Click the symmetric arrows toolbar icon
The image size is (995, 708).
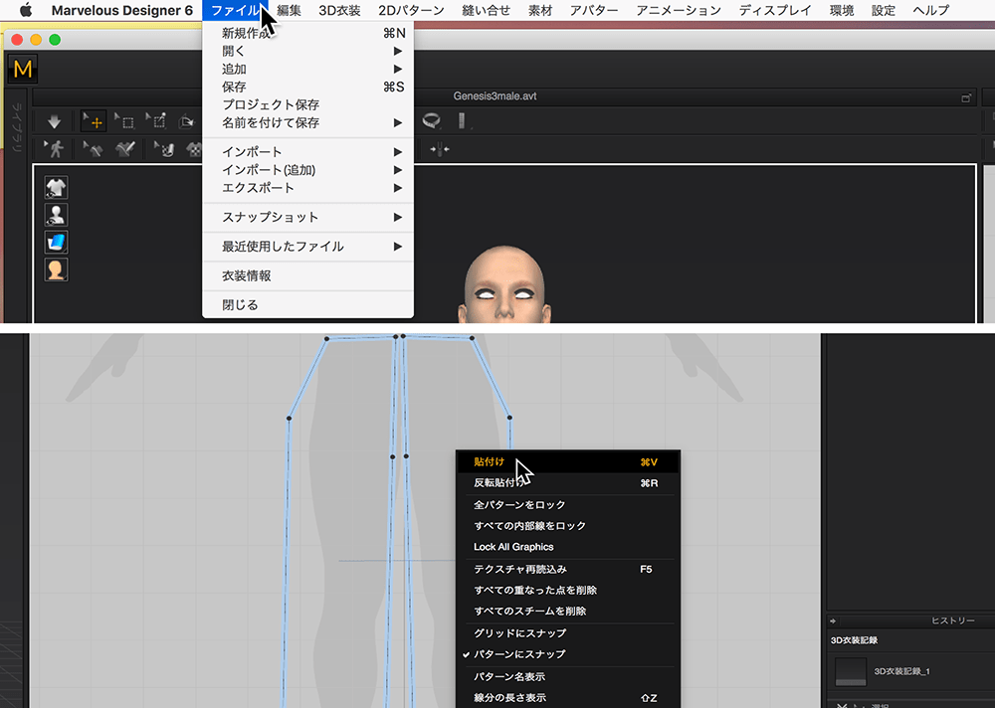(x=440, y=149)
